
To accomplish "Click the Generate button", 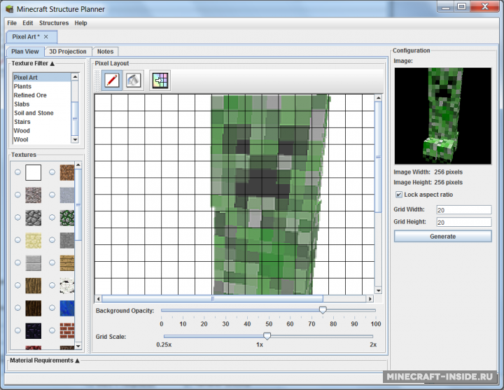I will coord(442,237).
